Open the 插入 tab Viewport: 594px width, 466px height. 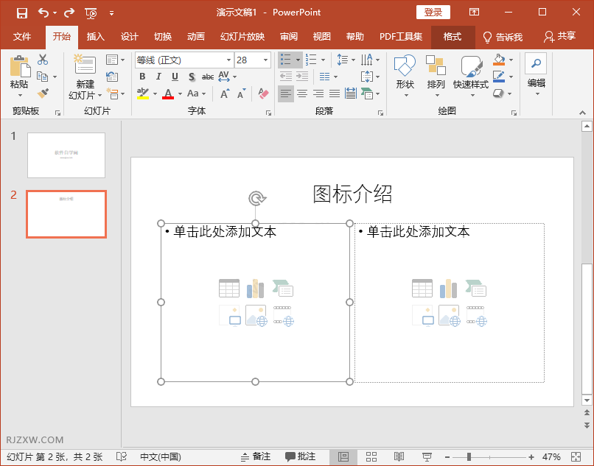pyautogui.click(x=96, y=37)
